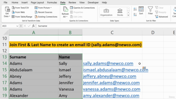The width and height of the screenshot is (176, 99).
Task: Open From Picture dropdown
Action: coord(43,8)
